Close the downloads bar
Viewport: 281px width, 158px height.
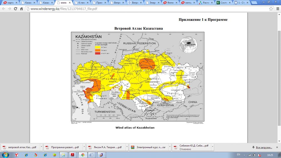pyautogui.click(x=277, y=147)
